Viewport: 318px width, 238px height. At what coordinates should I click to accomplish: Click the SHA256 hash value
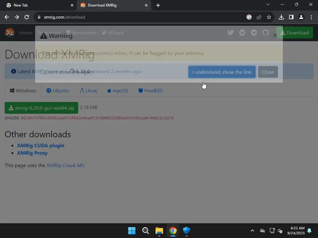coord(97,118)
